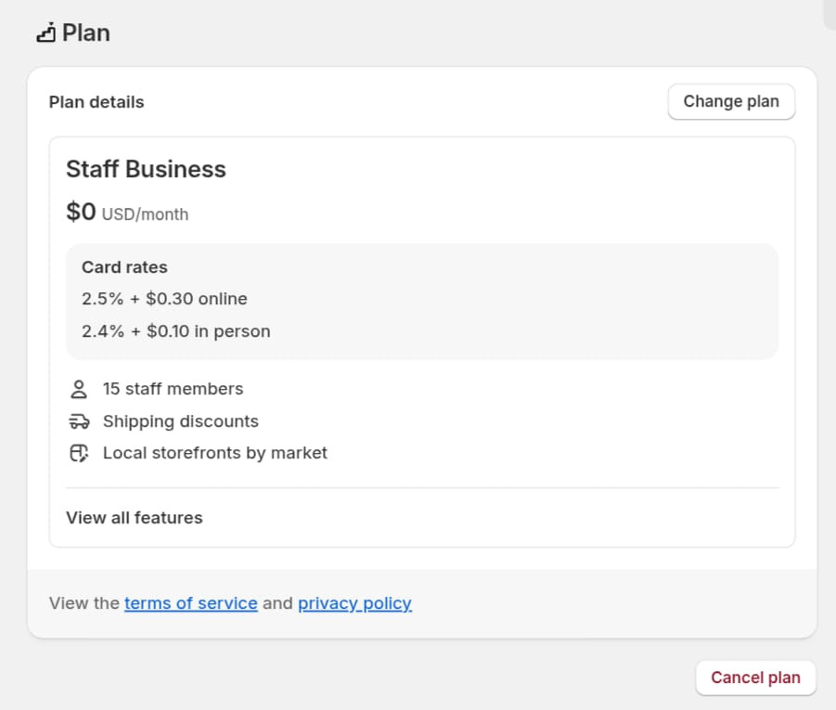The height and width of the screenshot is (710, 836).
Task: Click the Plan heading icon
Action: [x=46, y=33]
